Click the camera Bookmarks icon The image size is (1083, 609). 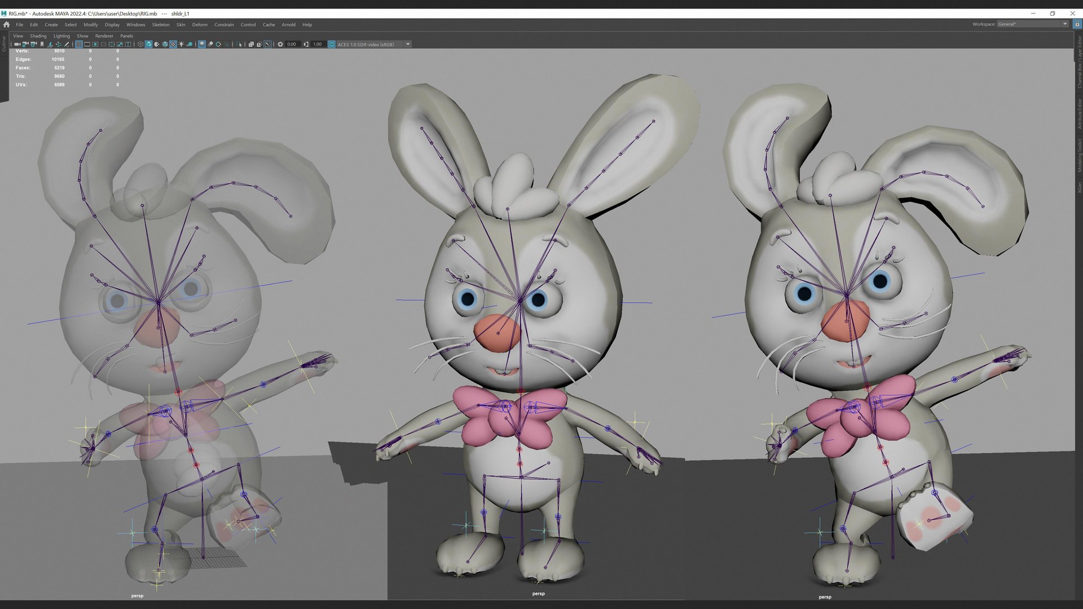click(x=42, y=44)
